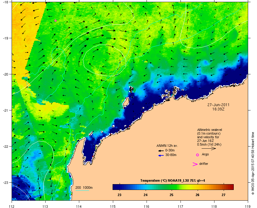Click the '0.5m/s (1kt 24h)' text

coord(209,145)
